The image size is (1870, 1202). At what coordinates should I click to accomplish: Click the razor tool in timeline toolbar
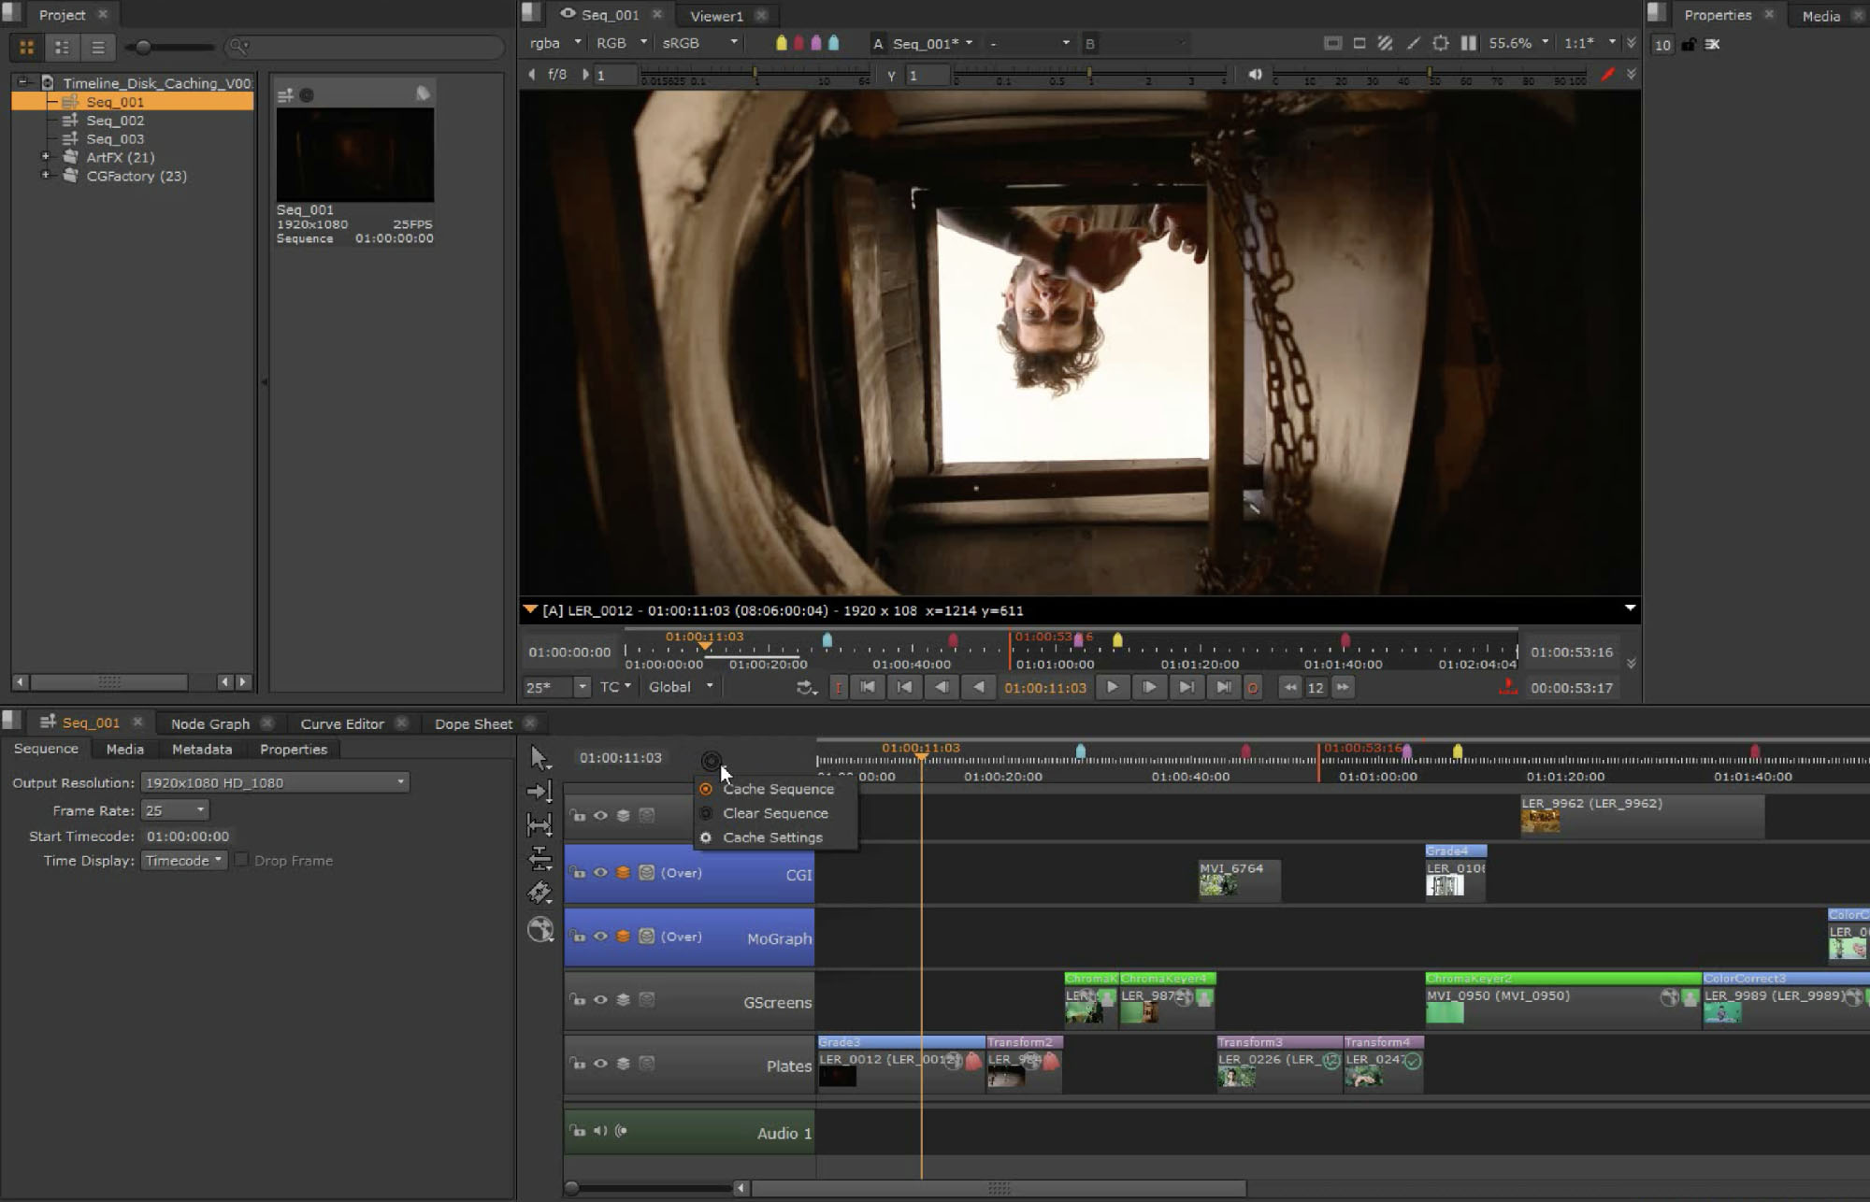[x=539, y=894]
